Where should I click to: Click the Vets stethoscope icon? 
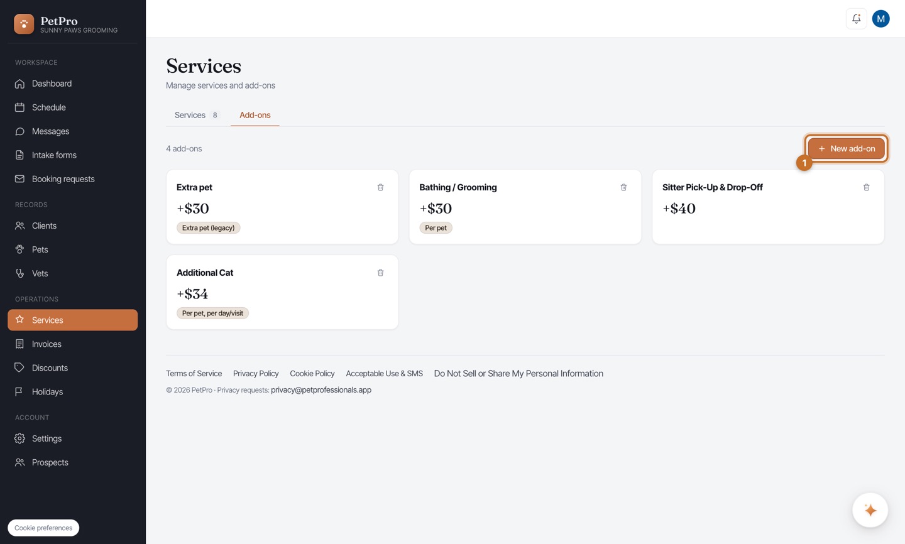click(x=20, y=273)
